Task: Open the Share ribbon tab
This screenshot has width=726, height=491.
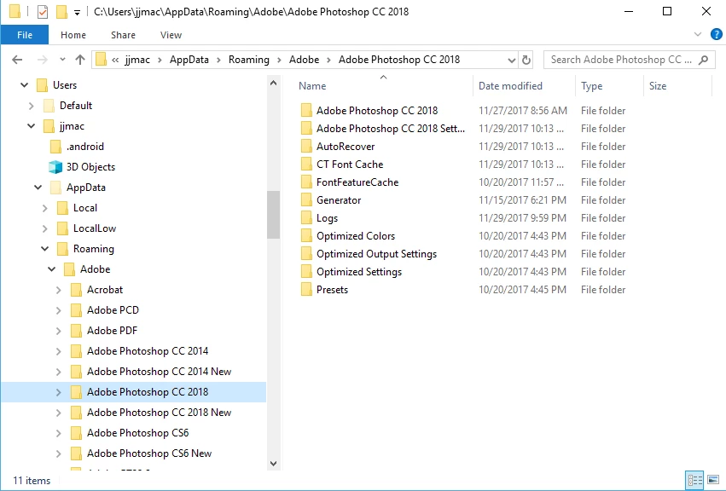Action: 123,35
